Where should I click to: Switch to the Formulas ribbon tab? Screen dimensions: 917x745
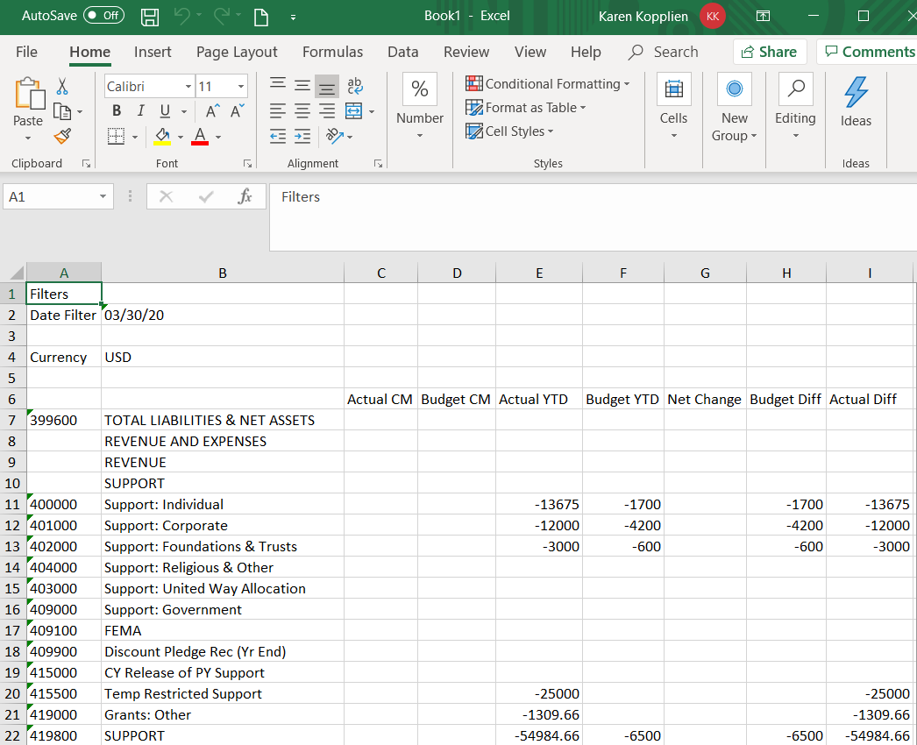click(332, 52)
